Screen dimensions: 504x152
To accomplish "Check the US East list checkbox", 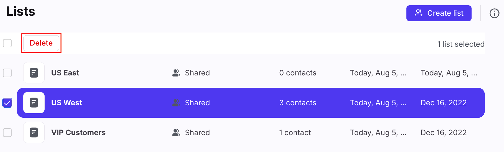I will click(7, 73).
